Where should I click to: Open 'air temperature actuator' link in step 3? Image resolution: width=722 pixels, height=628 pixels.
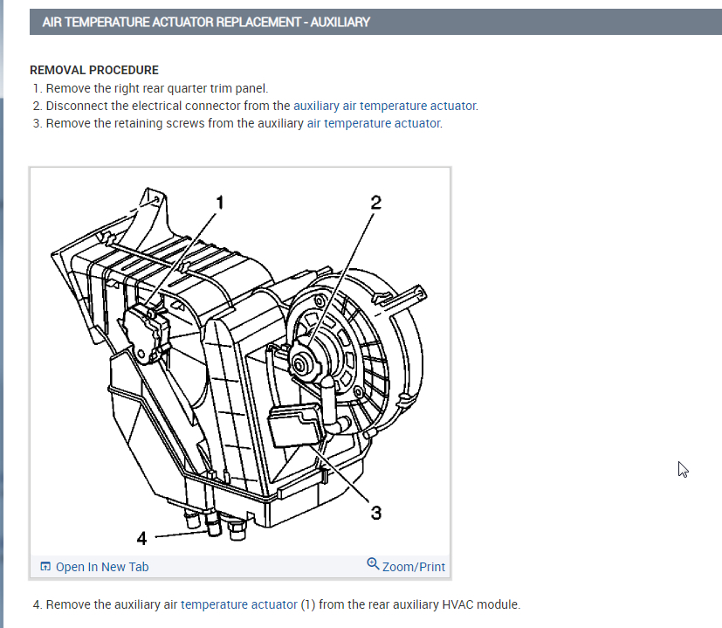[x=375, y=123]
